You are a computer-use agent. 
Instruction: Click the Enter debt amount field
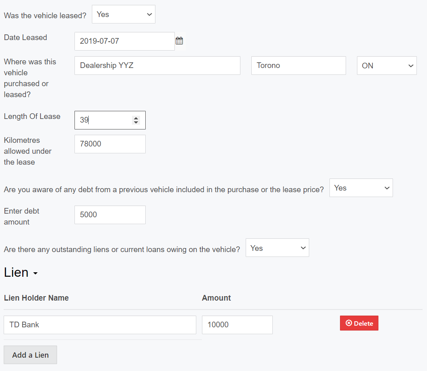pyautogui.click(x=110, y=215)
